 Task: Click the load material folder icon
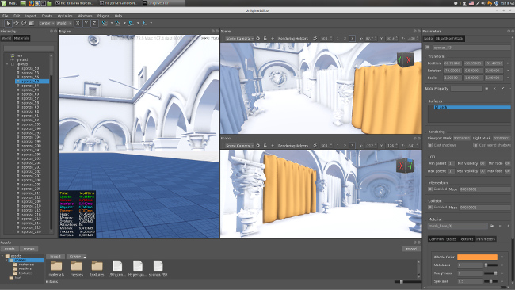tap(492, 226)
